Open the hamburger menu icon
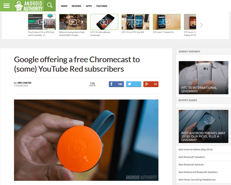The image size is (231, 185). click(x=7, y=6)
